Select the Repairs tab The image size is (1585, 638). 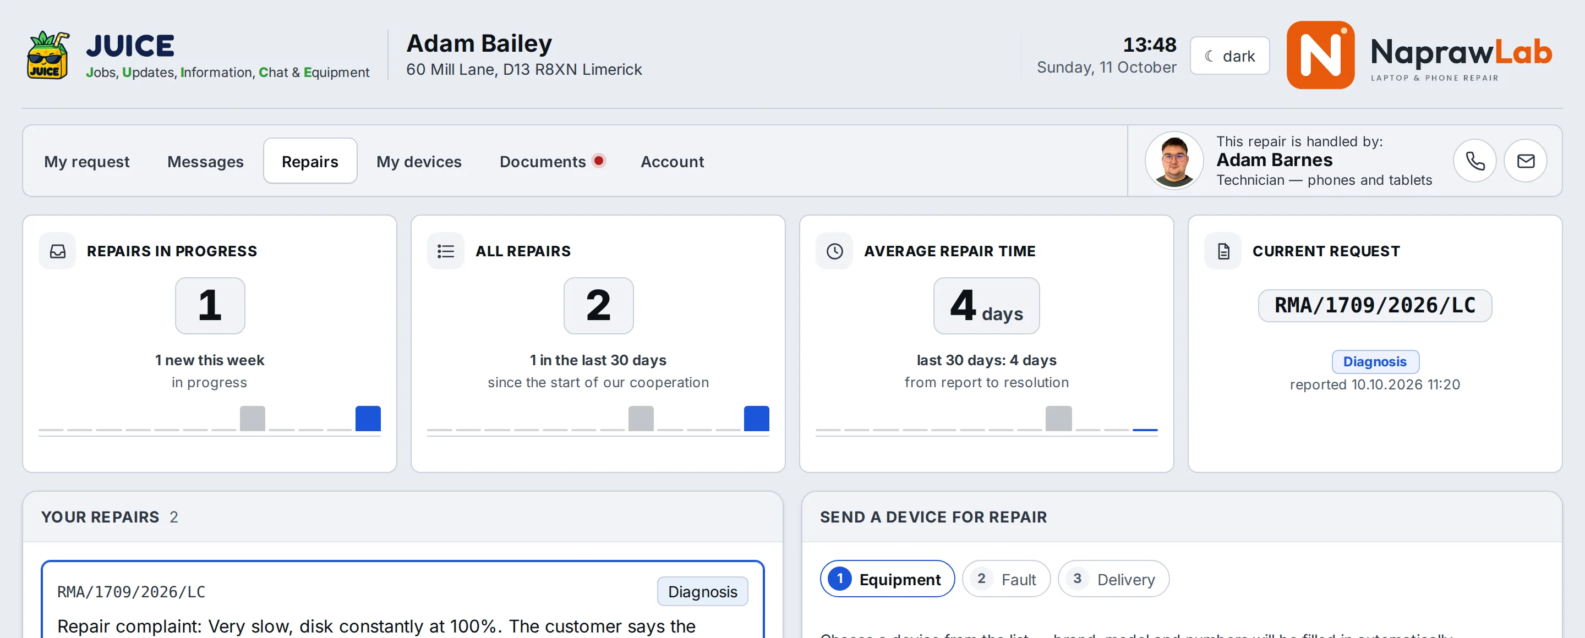310,161
